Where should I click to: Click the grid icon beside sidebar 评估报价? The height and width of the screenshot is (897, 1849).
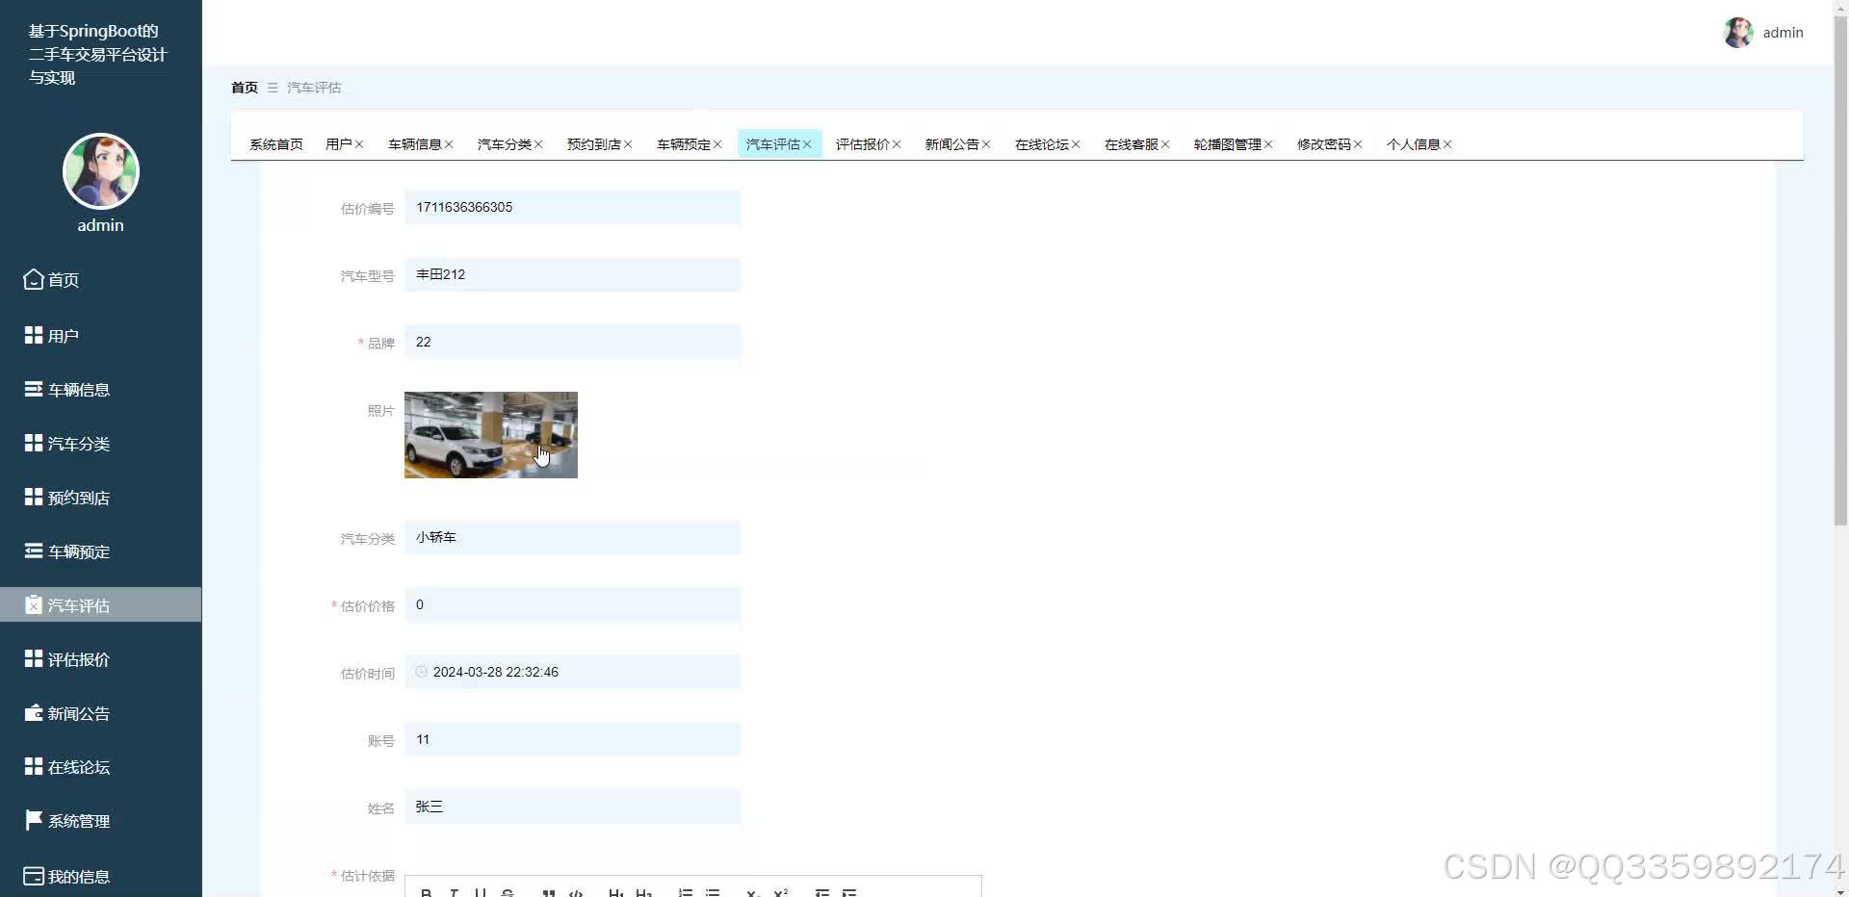(x=34, y=658)
